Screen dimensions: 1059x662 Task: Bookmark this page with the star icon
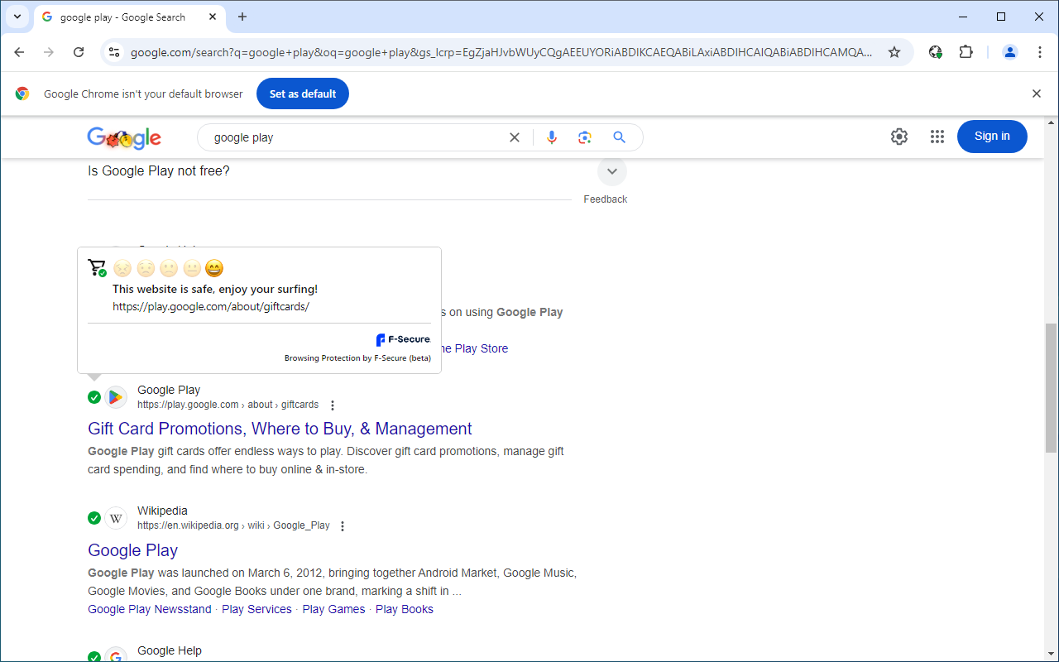tap(894, 52)
